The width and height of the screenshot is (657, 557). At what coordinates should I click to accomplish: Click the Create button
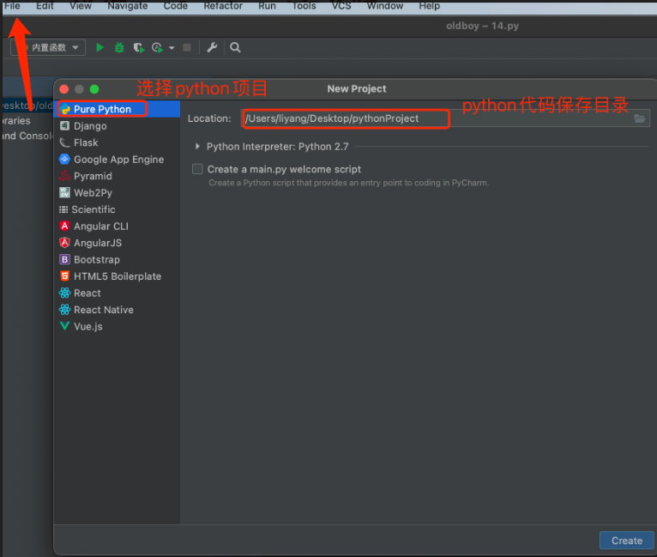626,541
